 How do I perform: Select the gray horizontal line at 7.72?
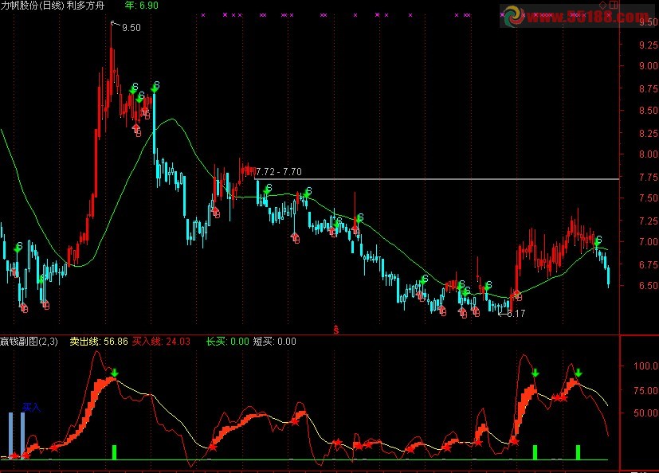[437, 179]
